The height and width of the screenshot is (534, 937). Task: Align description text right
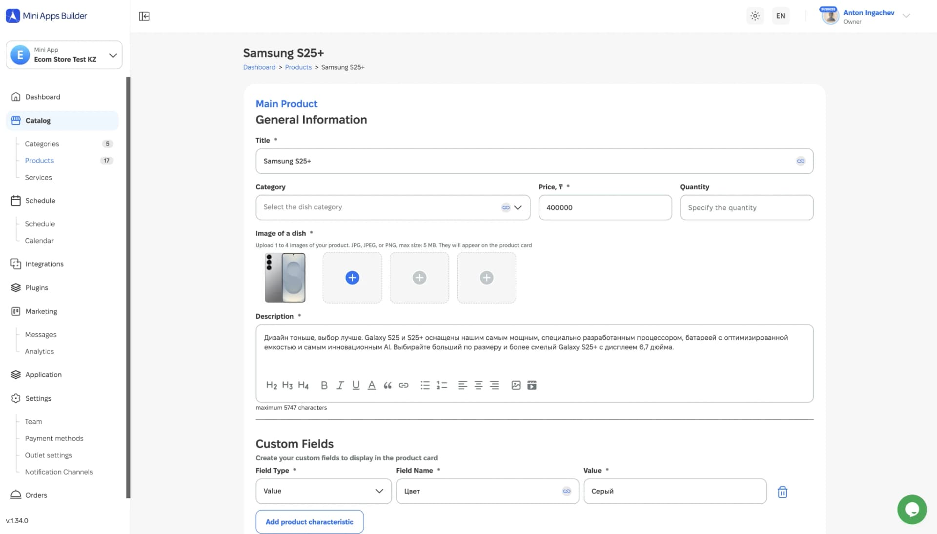[494, 385]
